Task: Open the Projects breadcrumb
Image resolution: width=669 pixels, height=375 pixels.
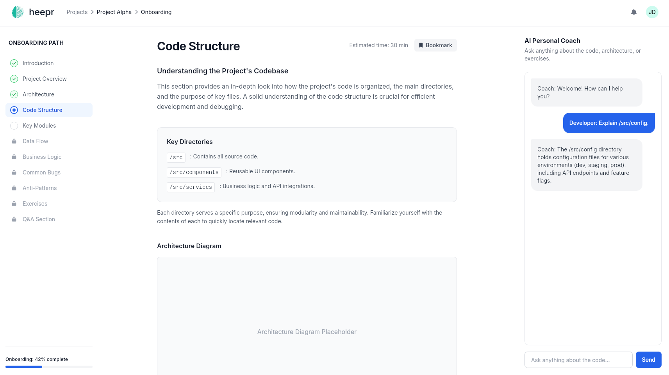Action: pos(77,12)
